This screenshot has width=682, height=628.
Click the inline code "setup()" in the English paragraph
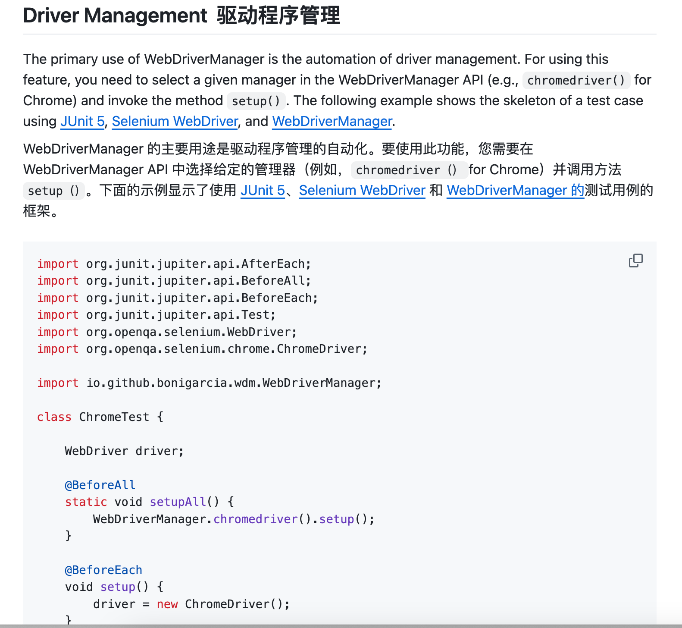(256, 101)
